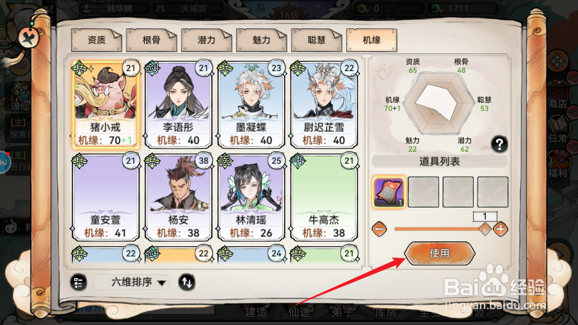
Task: Select the 尉迟芷雪 character card
Action: [x=324, y=104]
